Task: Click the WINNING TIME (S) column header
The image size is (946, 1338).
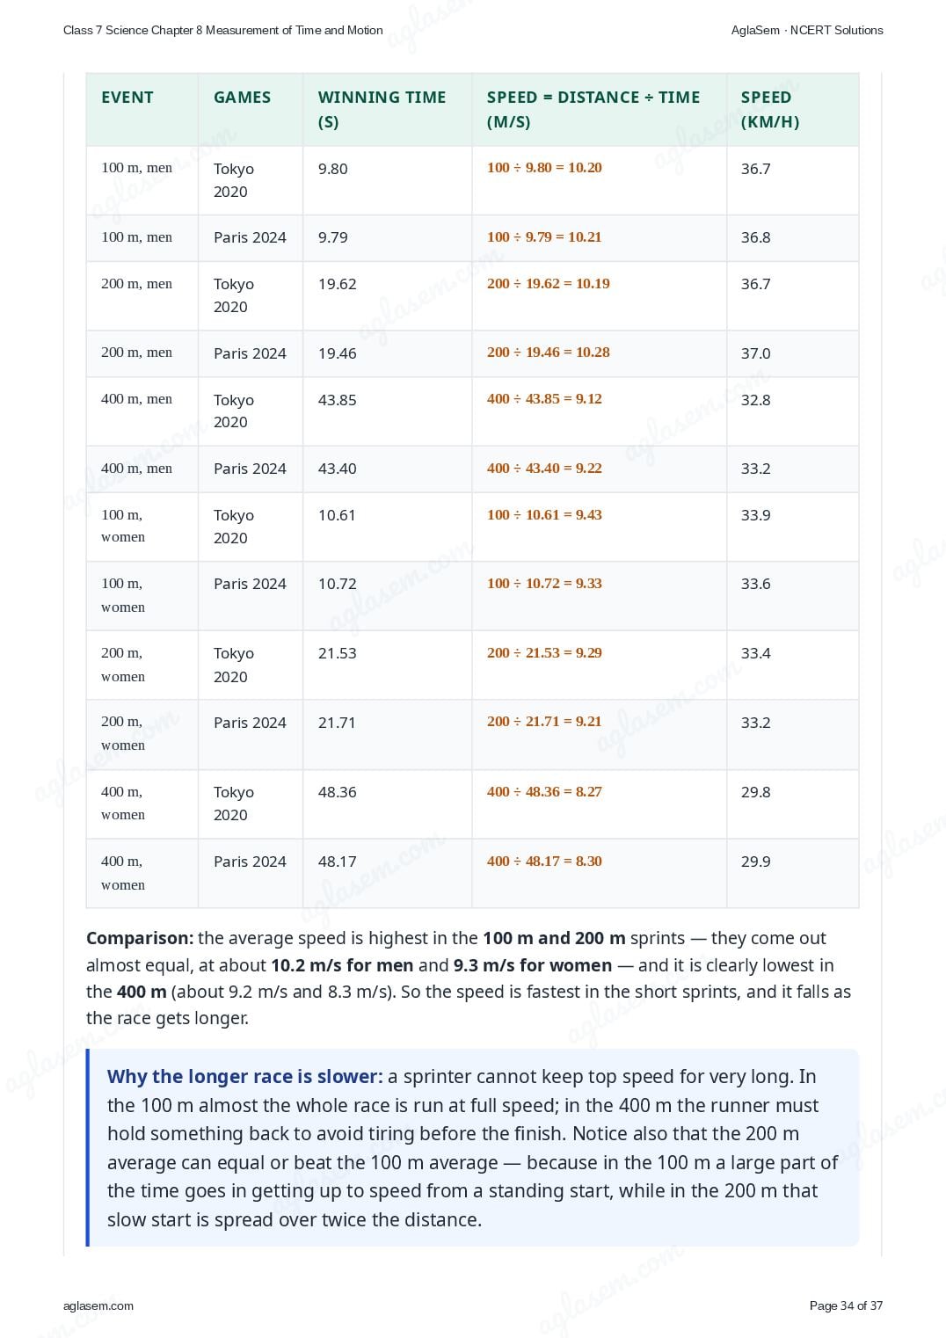Action: [x=382, y=110]
